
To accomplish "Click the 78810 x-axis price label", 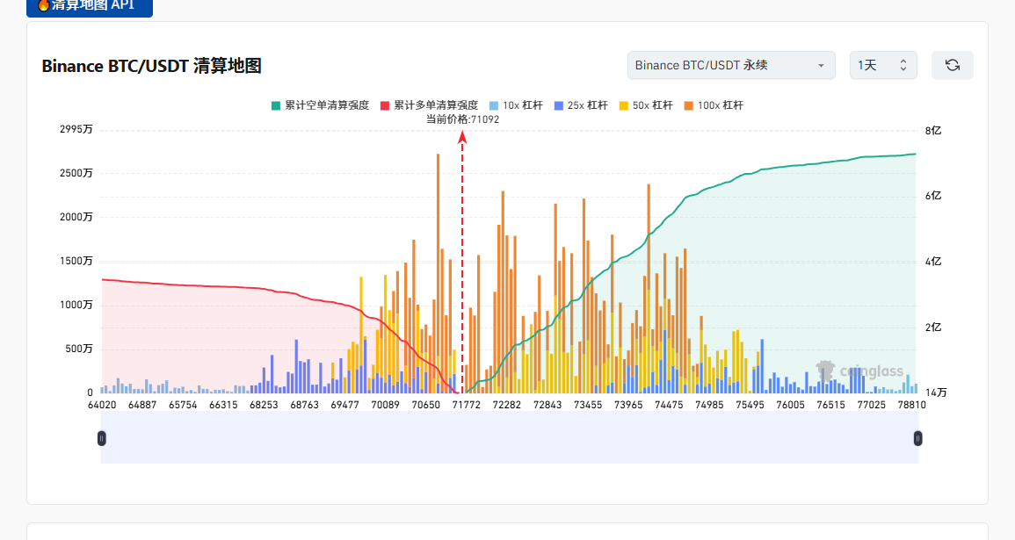I will (911, 405).
